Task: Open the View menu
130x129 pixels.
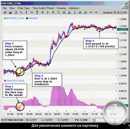Action: [12, 8]
